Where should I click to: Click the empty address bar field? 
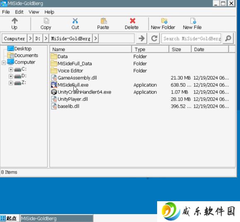[116, 38]
